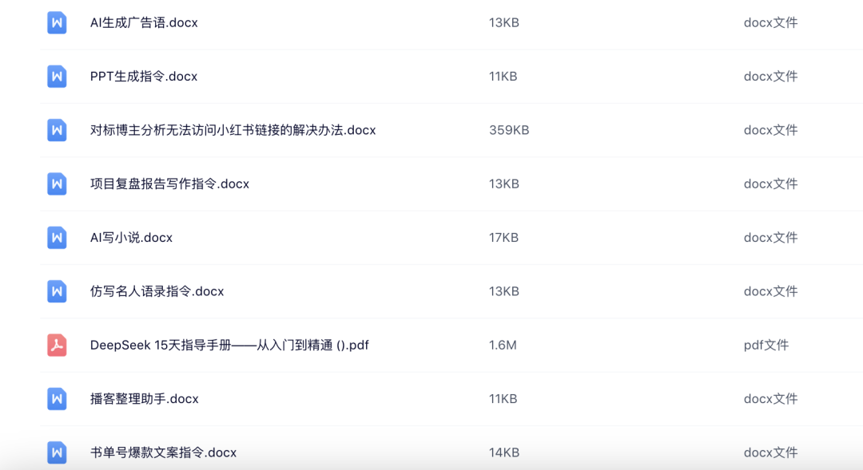Click 13KB size in 项目复盘报告 row

(504, 184)
